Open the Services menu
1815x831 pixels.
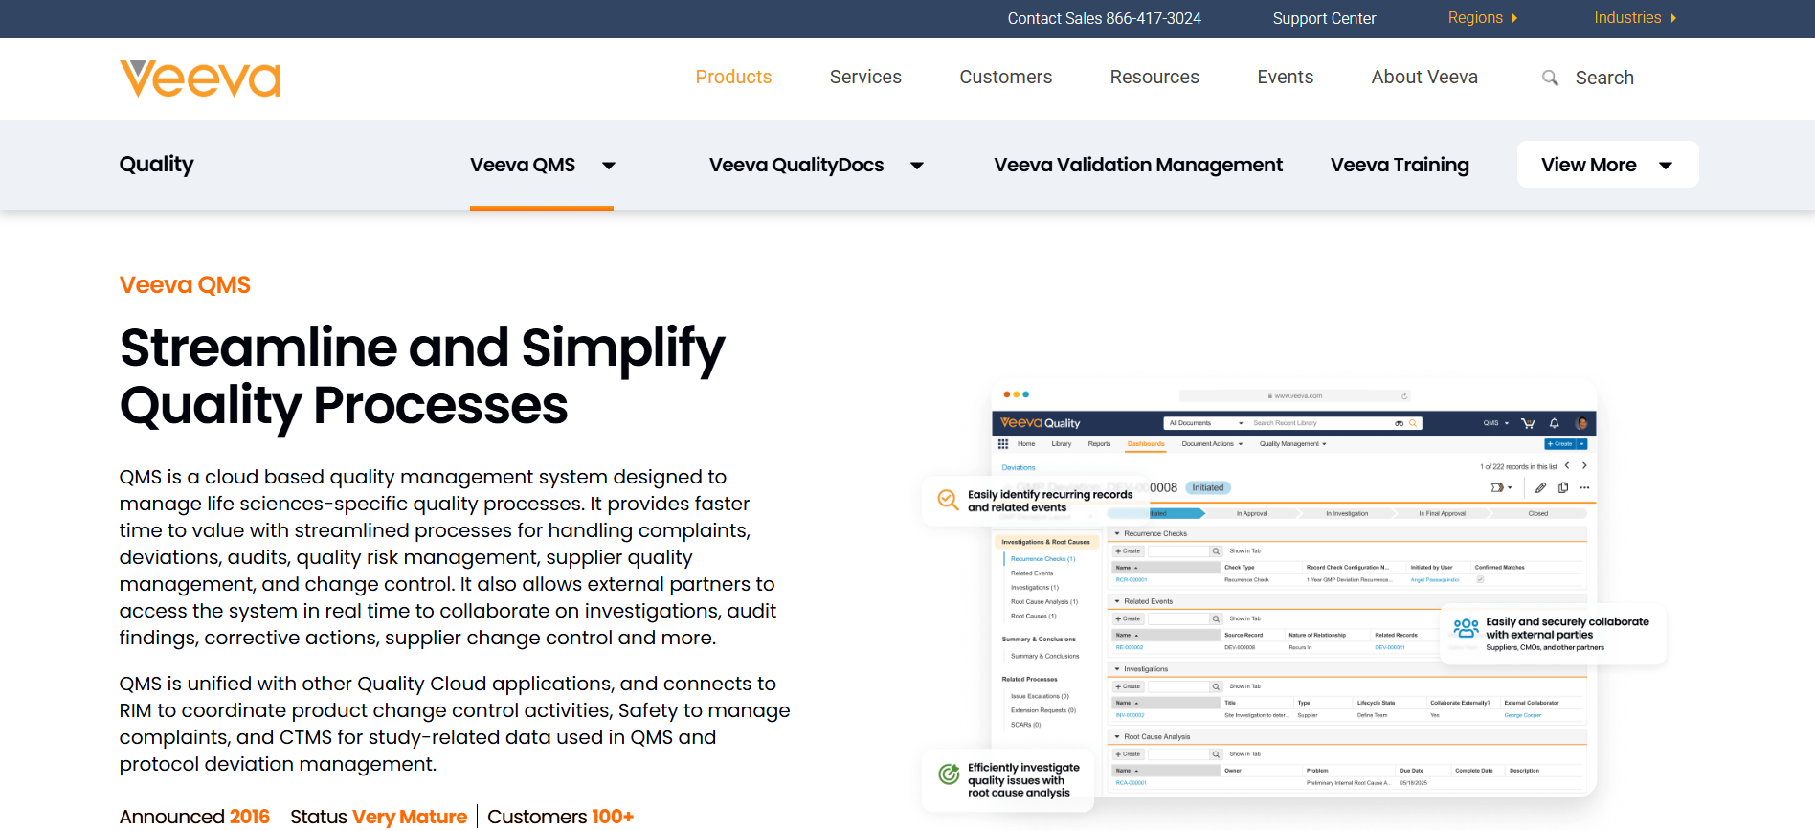(865, 78)
